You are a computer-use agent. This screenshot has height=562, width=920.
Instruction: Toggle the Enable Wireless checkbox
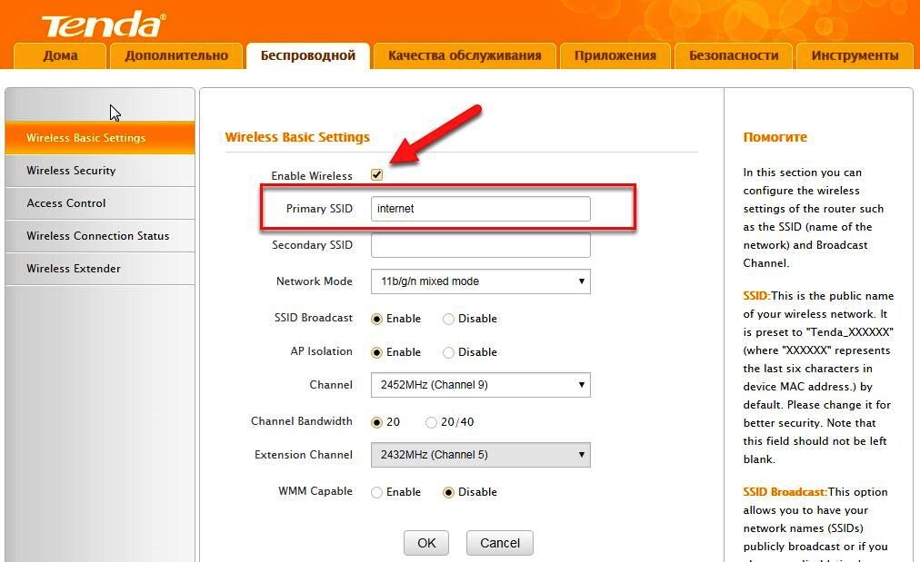(x=376, y=174)
